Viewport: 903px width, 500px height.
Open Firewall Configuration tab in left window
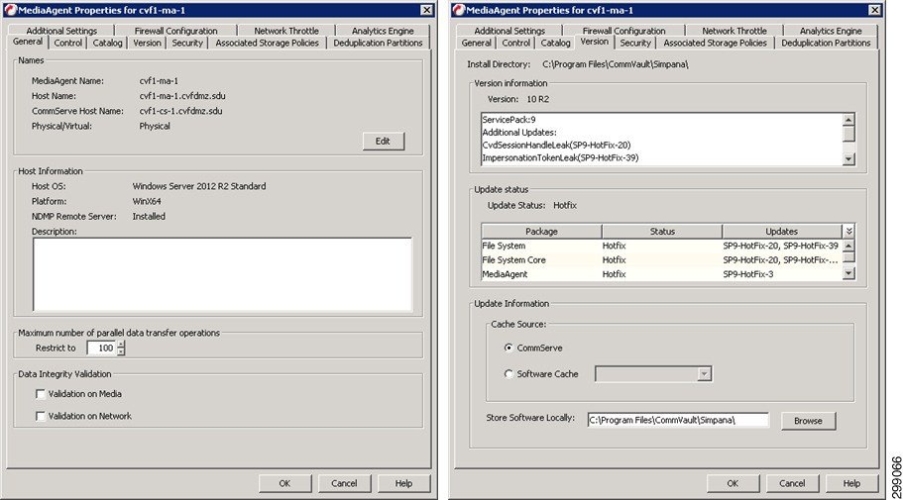point(175,31)
